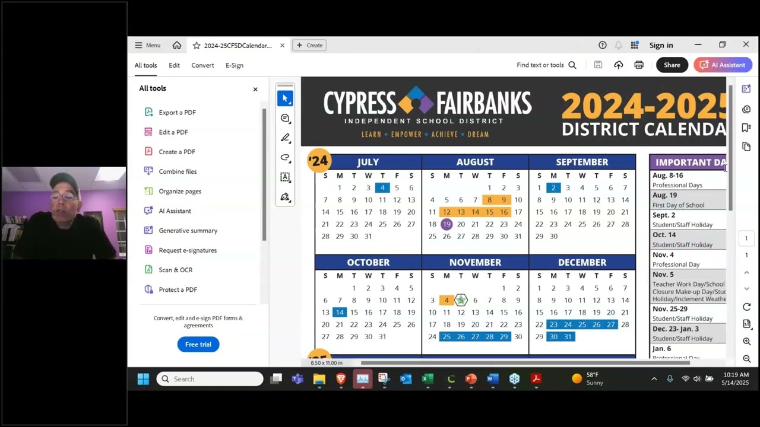Image resolution: width=760 pixels, height=427 pixels.
Task: Click the tools panel scrollbar
Action: tap(264, 175)
